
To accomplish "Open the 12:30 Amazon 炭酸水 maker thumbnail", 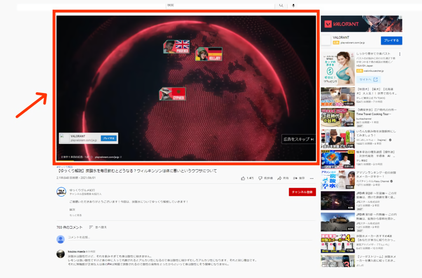I will point(338,180).
